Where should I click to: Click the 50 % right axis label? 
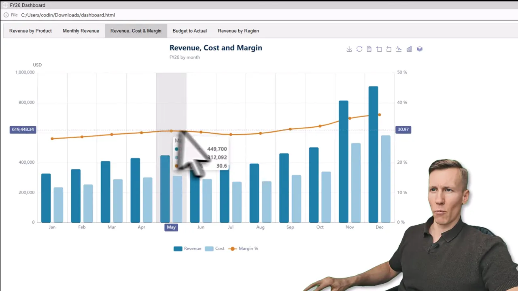pos(402,72)
